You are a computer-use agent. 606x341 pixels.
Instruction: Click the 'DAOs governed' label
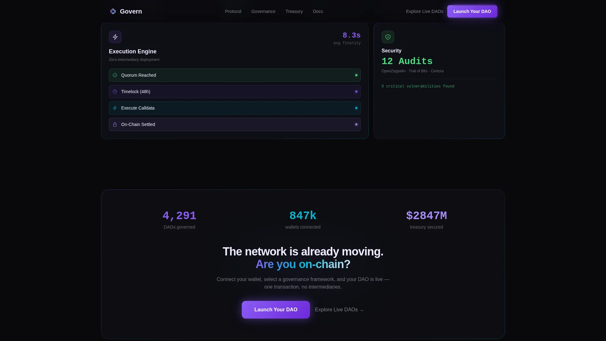tap(179, 227)
